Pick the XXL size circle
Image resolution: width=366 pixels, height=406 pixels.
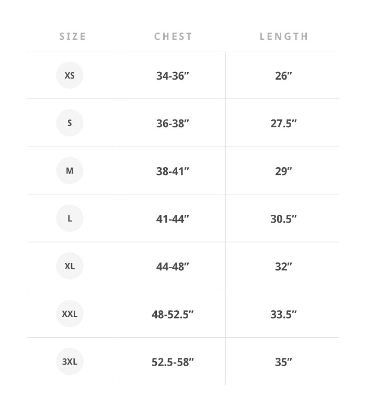click(70, 314)
